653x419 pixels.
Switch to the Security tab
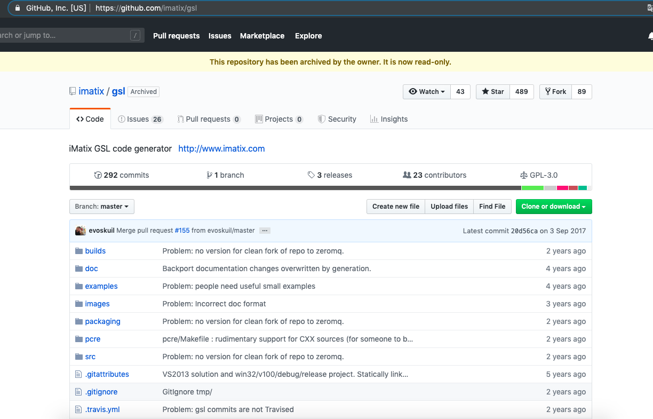[337, 119]
